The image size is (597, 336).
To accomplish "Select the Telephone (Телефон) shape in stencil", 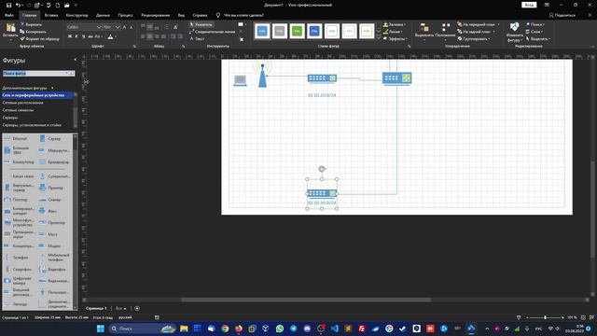I will click(16, 258).
